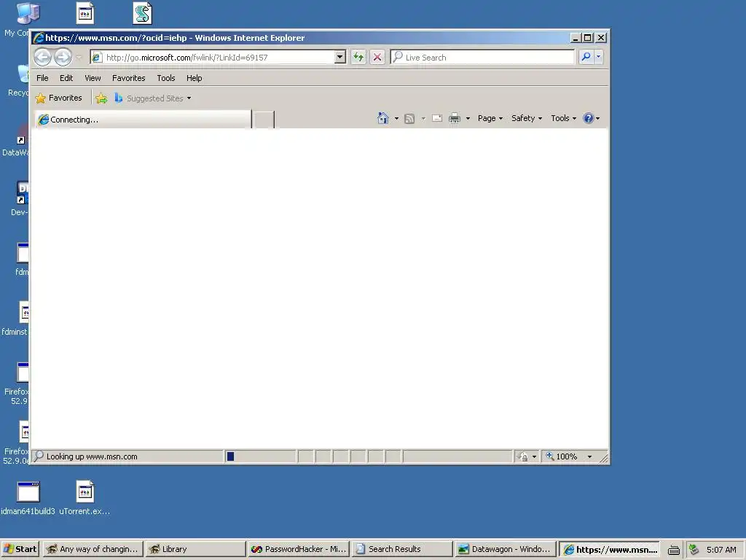This screenshot has width=746, height=560.
Task: Click the network tray icon near the clock
Action: (x=694, y=550)
